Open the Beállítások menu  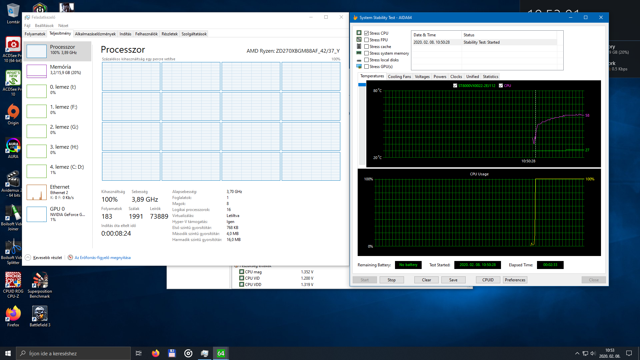(44, 26)
